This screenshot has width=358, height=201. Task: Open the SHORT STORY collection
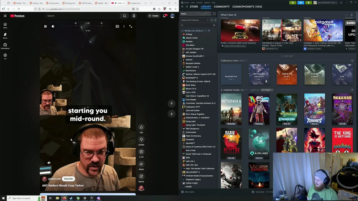315,75
